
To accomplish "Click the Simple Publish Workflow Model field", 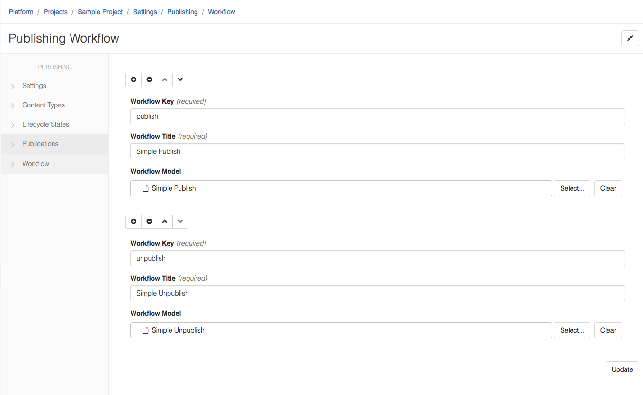I will click(x=341, y=188).
